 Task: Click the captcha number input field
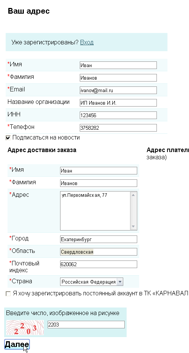(x=86, y=325)
